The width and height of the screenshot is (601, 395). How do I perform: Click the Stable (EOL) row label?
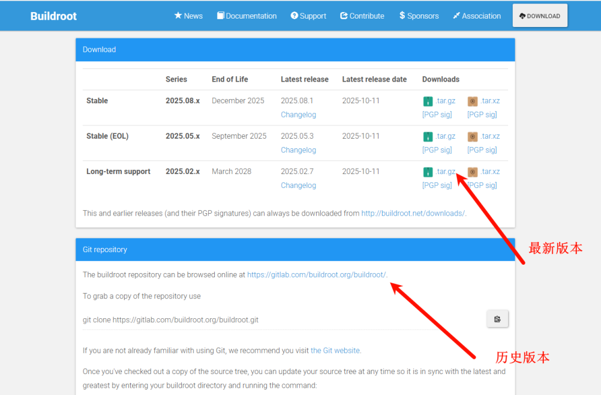tap(107, 136)
